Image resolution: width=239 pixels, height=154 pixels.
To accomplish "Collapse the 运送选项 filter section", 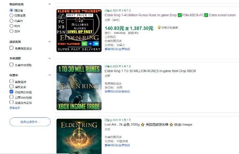I will 50,41.
